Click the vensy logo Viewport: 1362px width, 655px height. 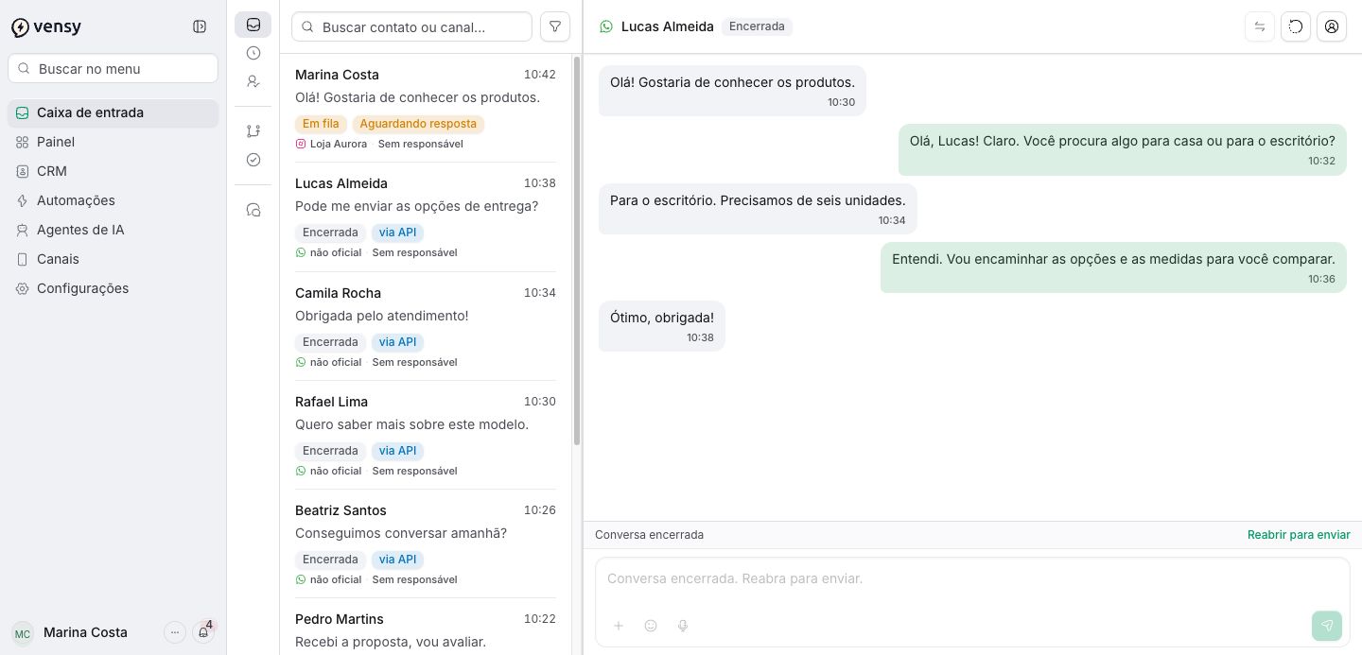tap(46, 27)
